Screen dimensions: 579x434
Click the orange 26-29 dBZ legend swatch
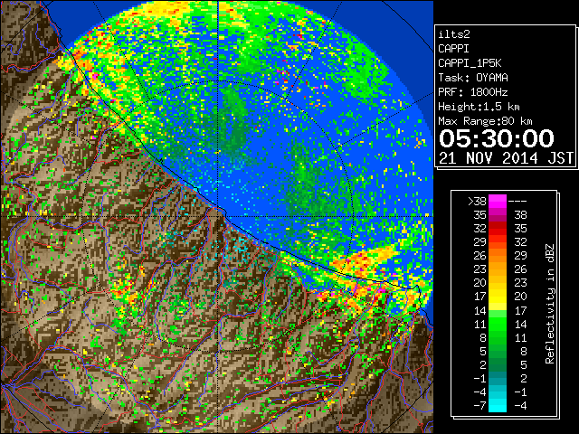click(x=498, y=255)
